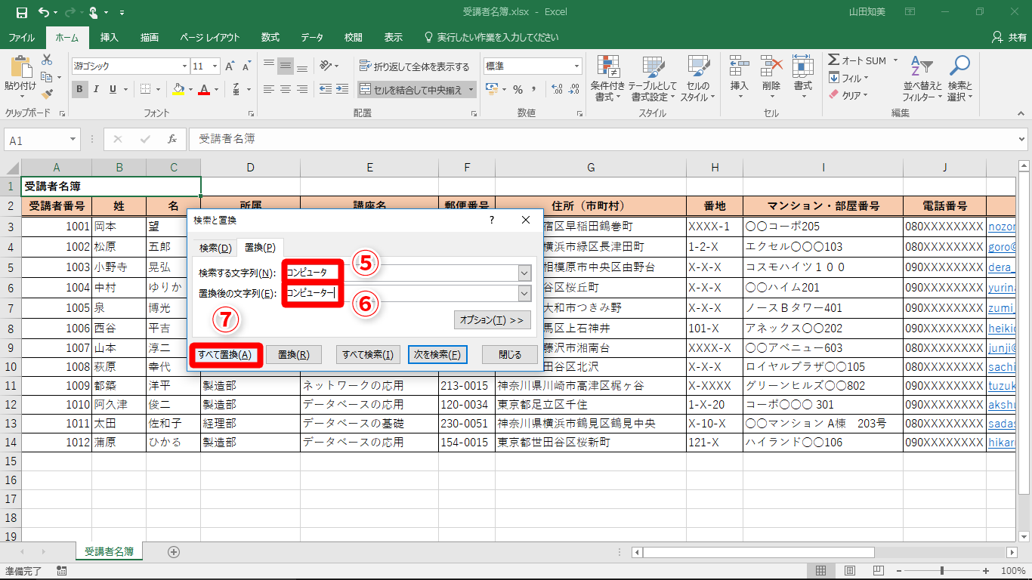Image resolution: width=1032 pixels, height=580 pixels.
Task: Toggle Normal view in status bar
Action: coord(822,571)
